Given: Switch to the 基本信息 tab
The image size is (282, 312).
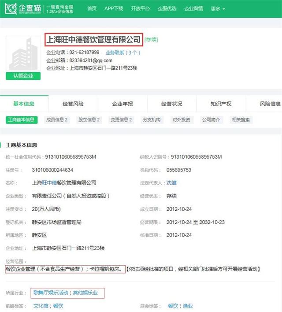Looking at the screenshot, I should coord(24,104).
